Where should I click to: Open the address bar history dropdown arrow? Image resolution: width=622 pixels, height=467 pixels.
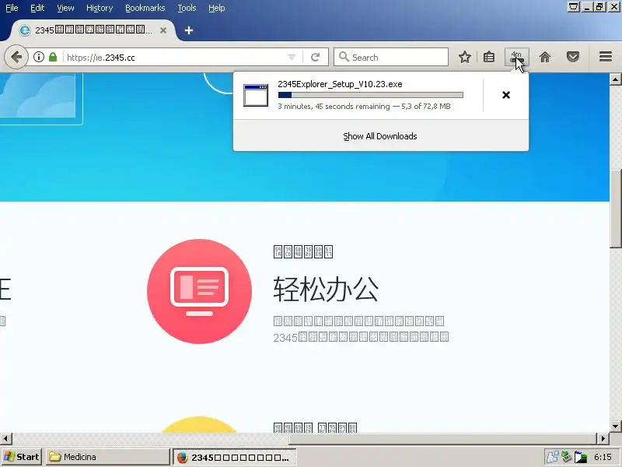click(292, 57)
